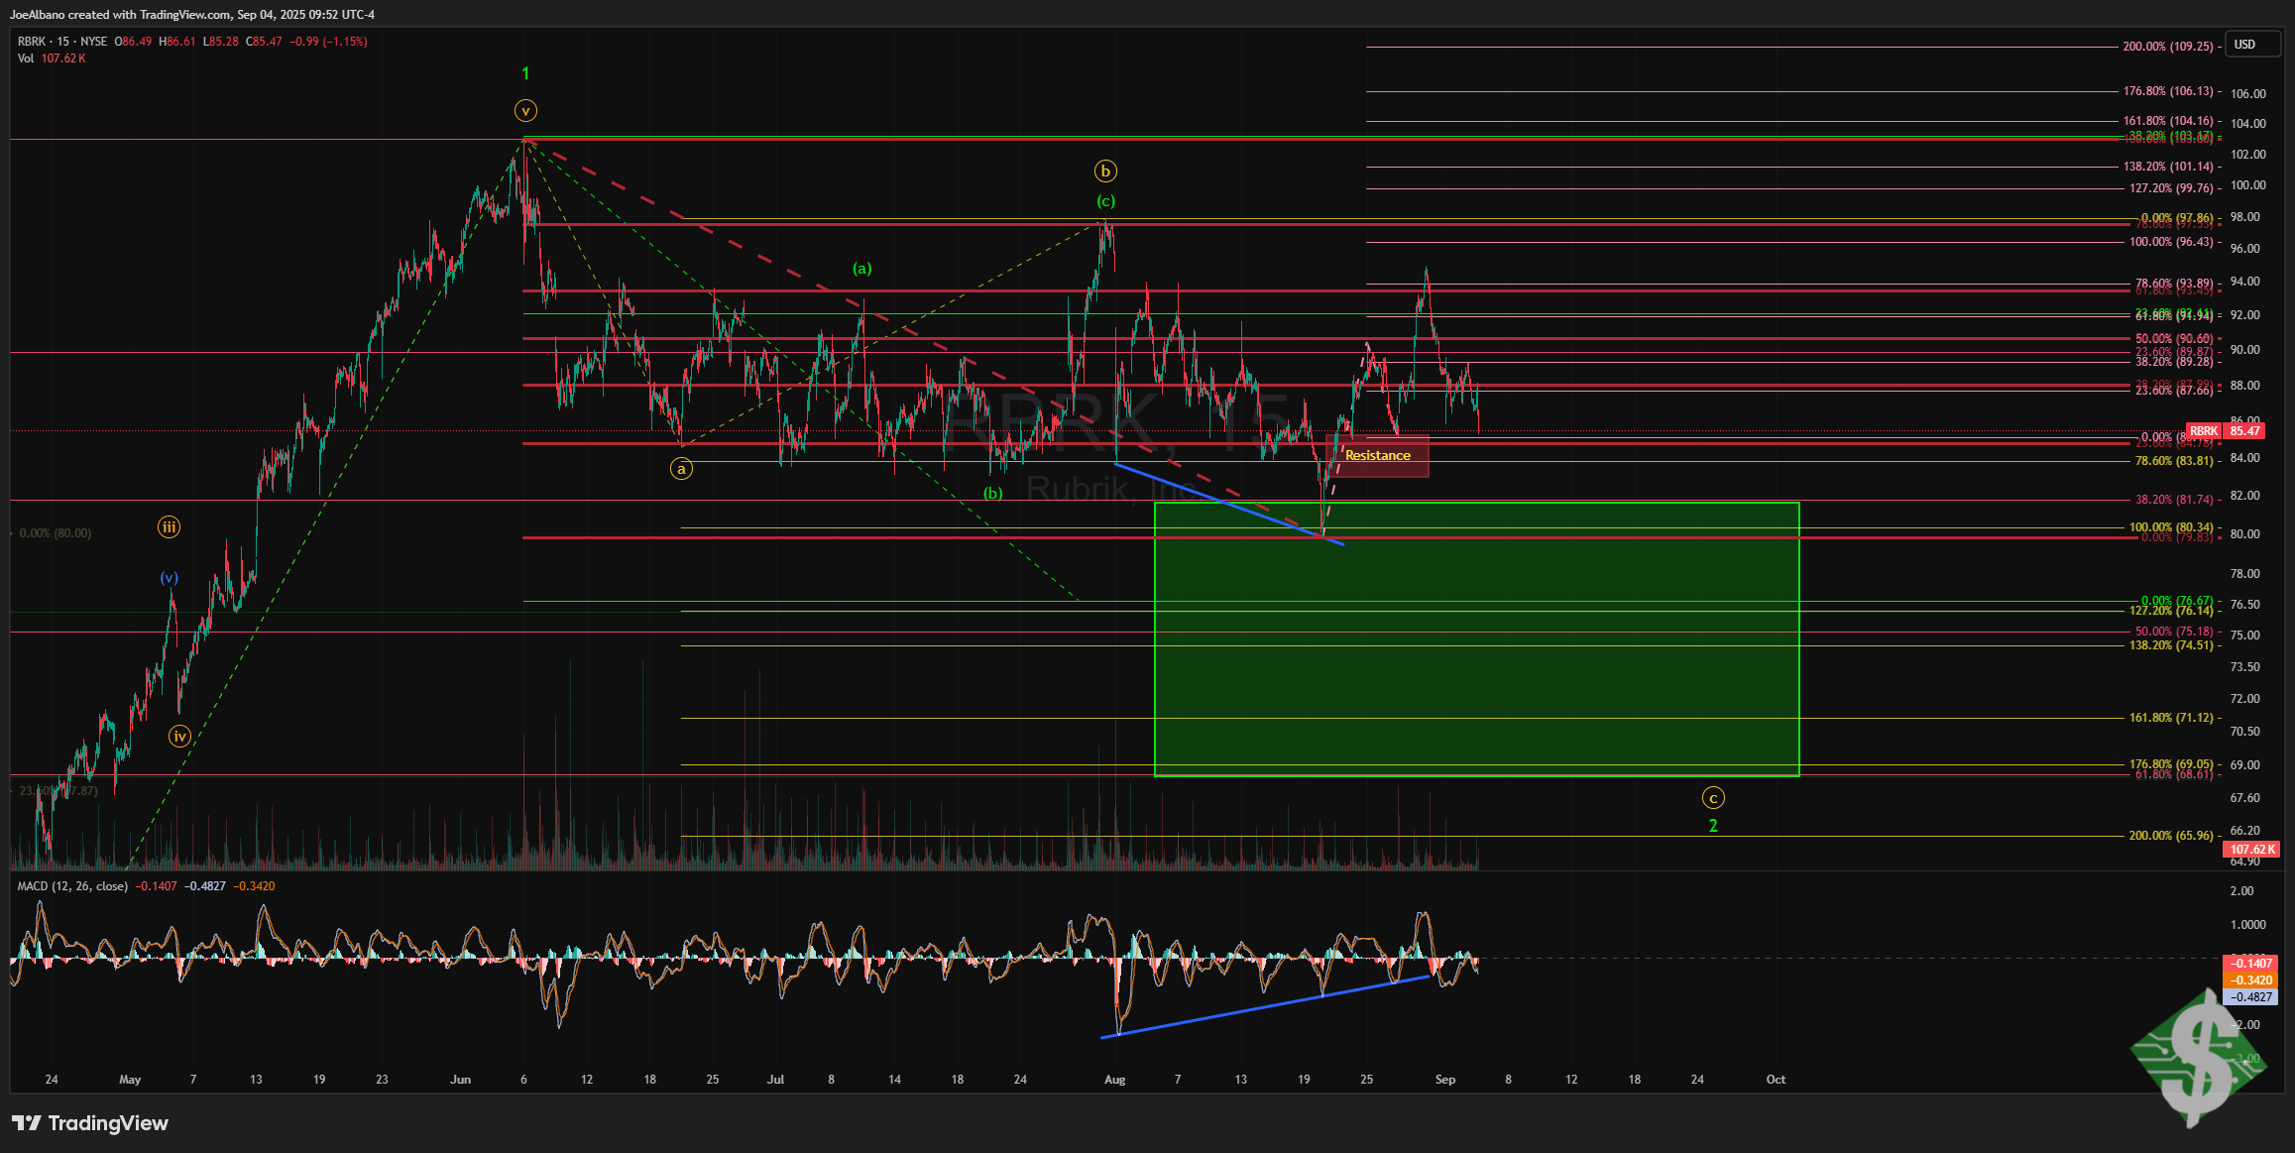The width and height of the screenshot is (2295, 1153).
Task: Click the TradingView logo
Action: coord(90,1123)
